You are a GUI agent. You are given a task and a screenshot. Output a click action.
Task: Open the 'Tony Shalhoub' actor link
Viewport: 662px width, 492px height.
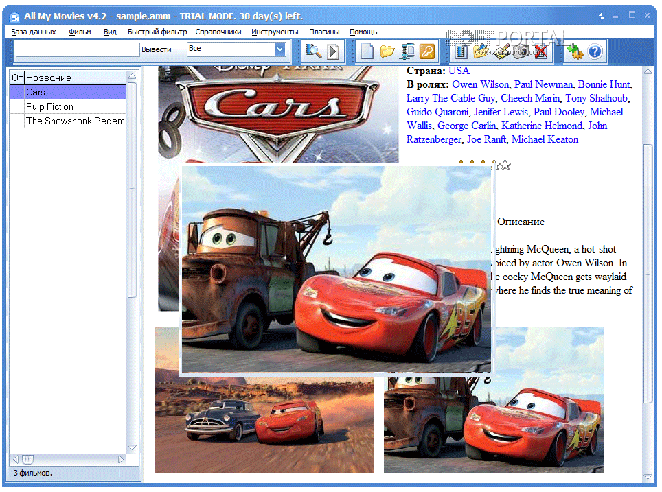pos(596,98)
